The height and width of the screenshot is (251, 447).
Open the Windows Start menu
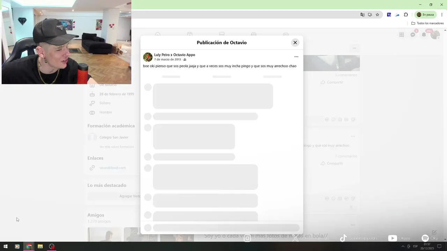[6, 246]
